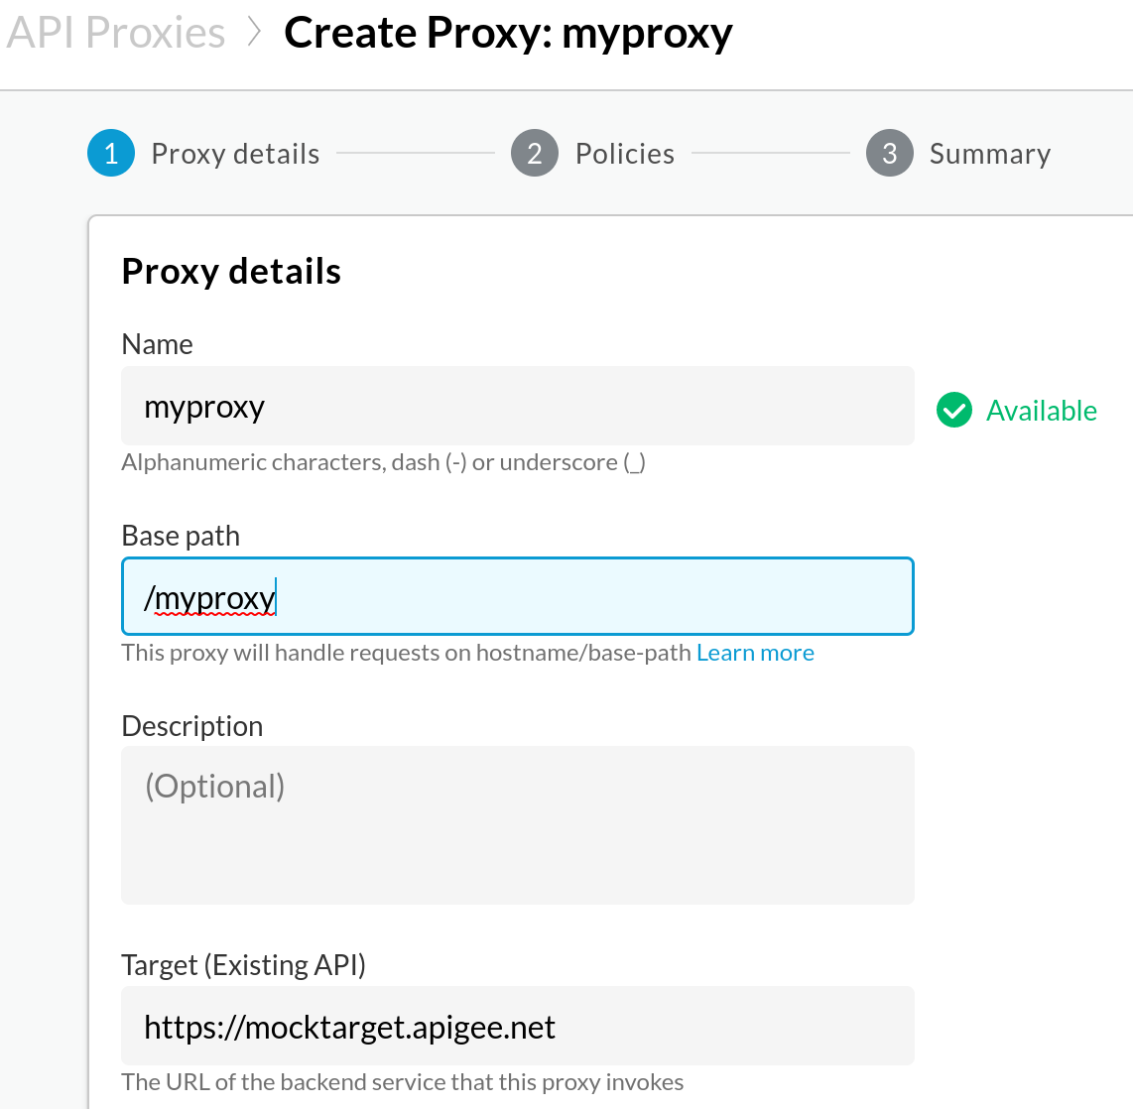Screen dimensions: 1133x1109
Task: Click the optional Description text area
Action: tap(517, 824)
